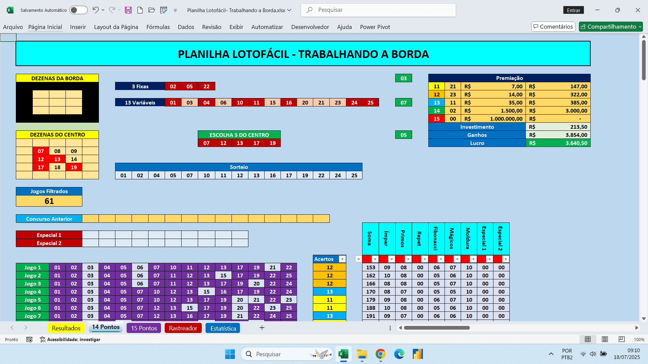Click the horizontal scrollbar thumb
Image resolution: width=648 pixels, height=364 pixels.
(436, 328)
